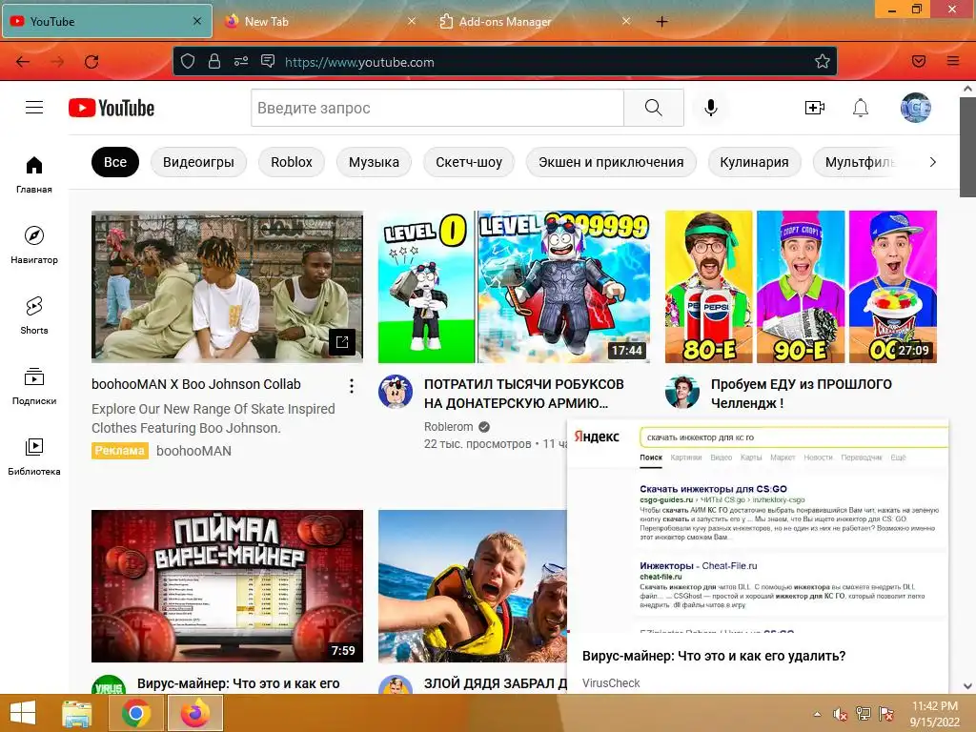The image size is (976, 732).
Task: Select the Экшен и приключения chip
Action: pos(611,162)
